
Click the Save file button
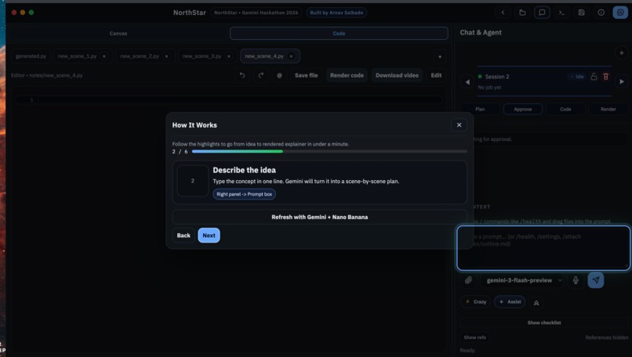[306, 75]
